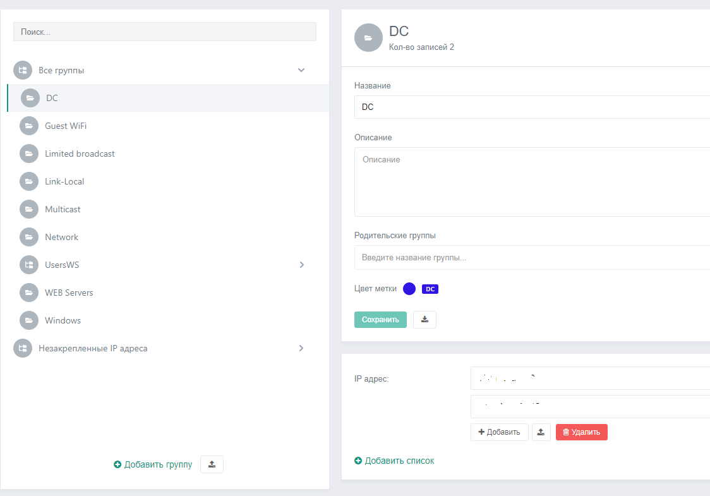Click the Guest WiFi folder icon
The width and height of the screenshot is (710, 496).
point(29,126)
